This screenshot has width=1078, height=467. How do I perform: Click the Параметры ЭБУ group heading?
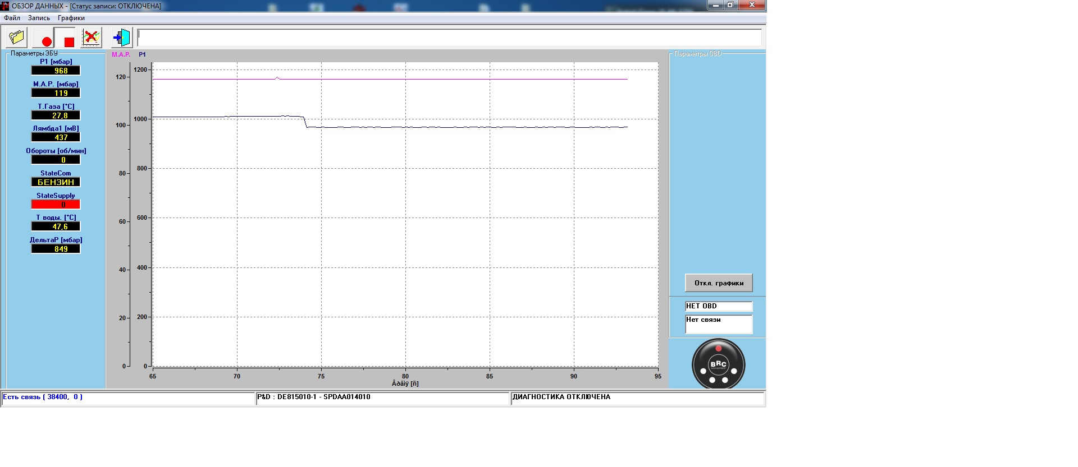tap(34, 53)
